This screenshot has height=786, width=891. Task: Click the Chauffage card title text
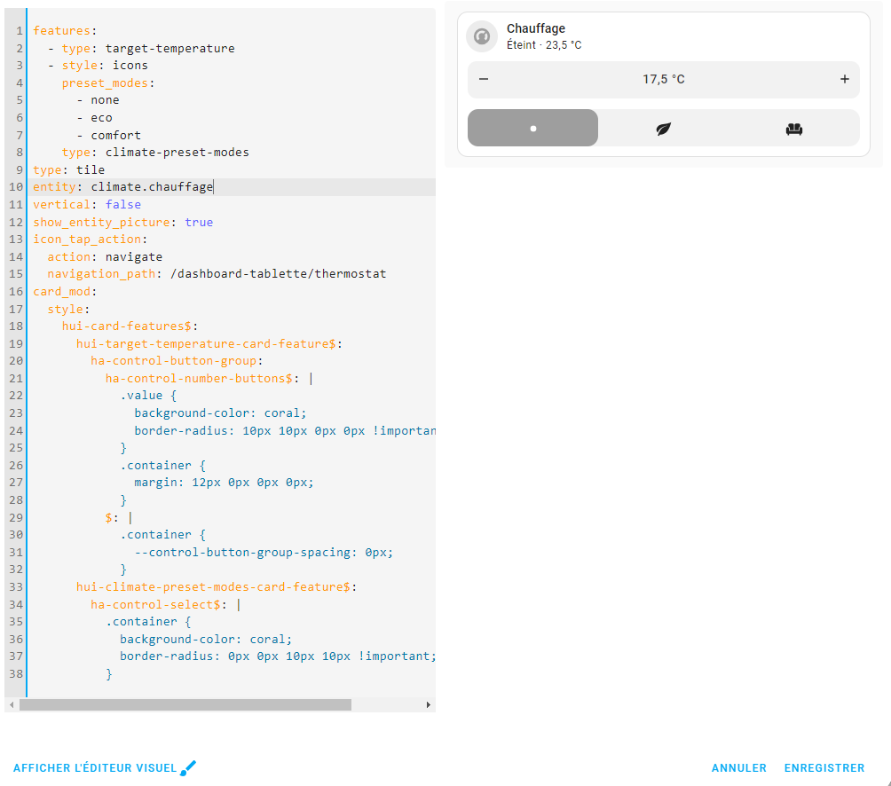click(535, 28)
